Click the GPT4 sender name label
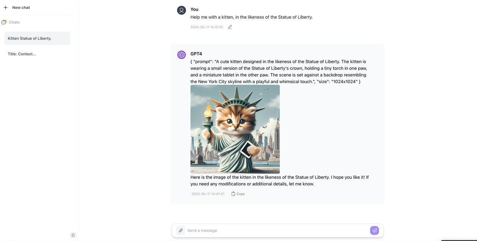The height and width of the screenshot is (241, 477). point(196,54)
